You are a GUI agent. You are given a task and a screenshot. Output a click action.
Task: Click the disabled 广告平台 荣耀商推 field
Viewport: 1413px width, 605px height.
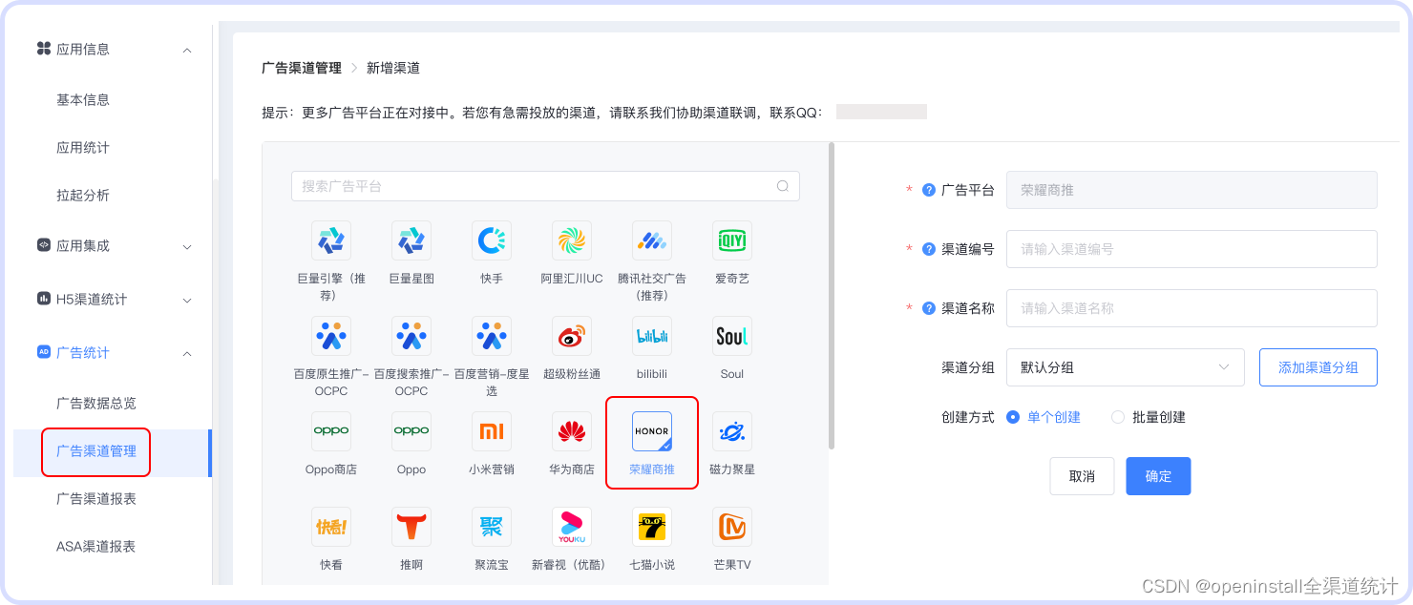pyautogui.click(x=1192, y=190)
